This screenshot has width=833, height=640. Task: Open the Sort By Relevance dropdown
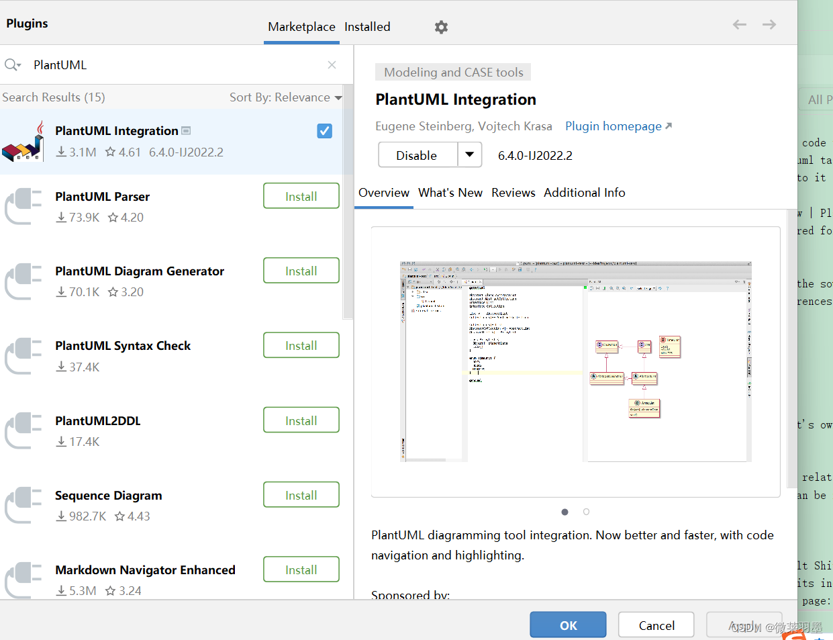point(286,97)
